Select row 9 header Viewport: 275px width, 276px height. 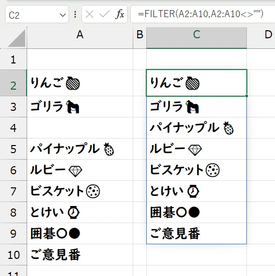click(x=14, y=233)
